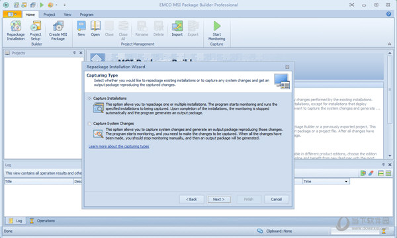Click the welcome page scrollbar down arrow
The width and height of the screenshot is (397, 238).
tap(390, 156)
